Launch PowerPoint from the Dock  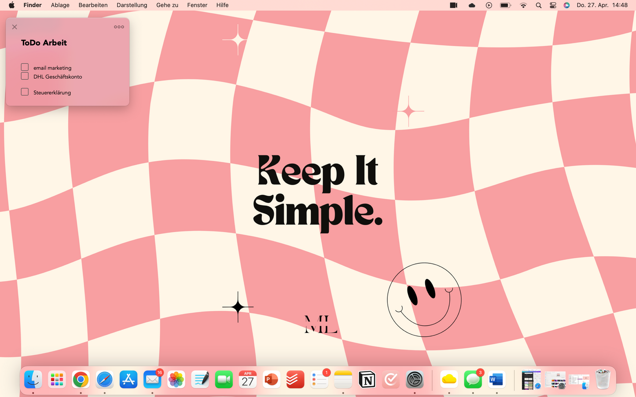tap(272, 379)
